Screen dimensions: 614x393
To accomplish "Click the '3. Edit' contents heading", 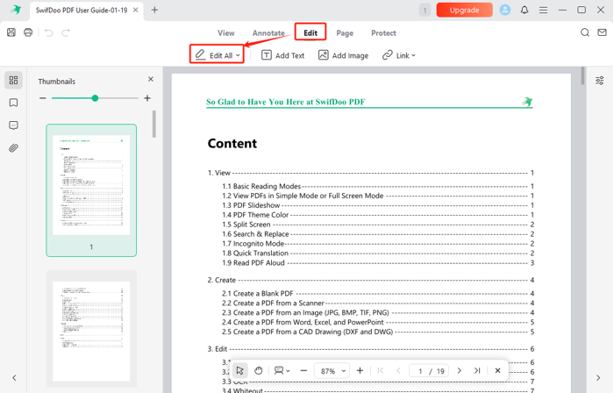I will (x=218, y=349).
